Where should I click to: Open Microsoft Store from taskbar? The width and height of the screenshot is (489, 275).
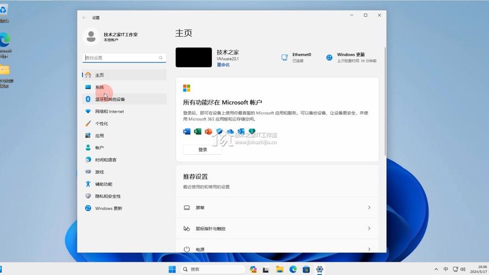point(306,269)
